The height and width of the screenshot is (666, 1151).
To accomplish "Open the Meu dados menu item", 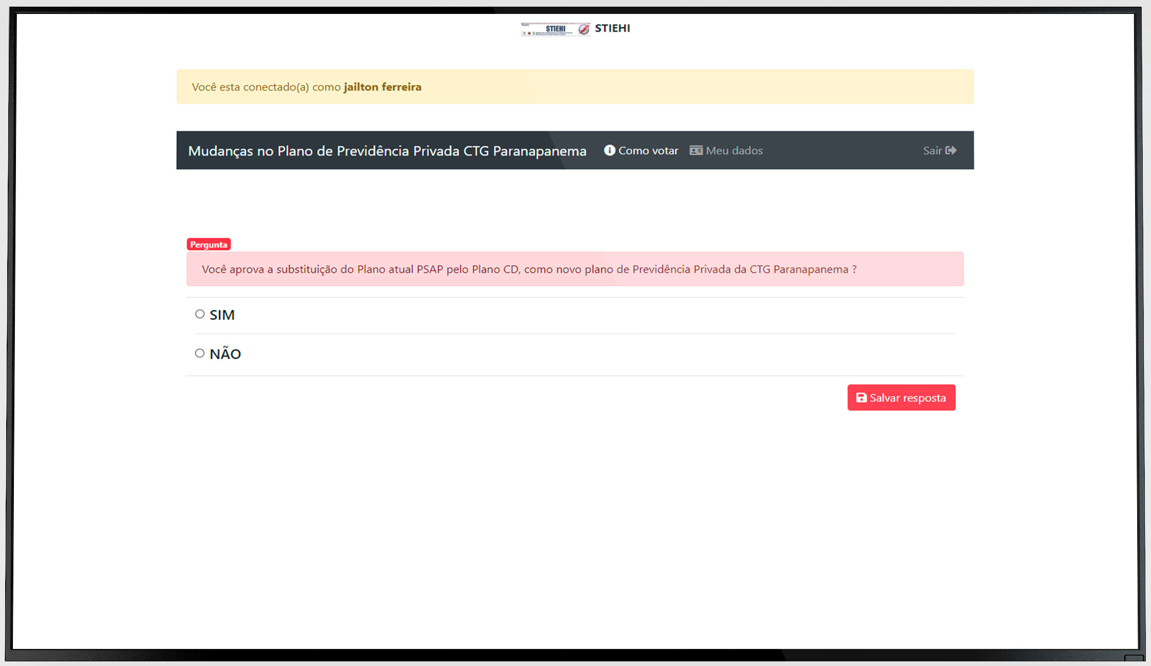I will click(x=726, y=150).
